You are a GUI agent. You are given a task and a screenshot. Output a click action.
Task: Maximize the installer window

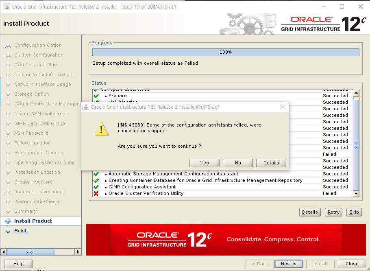[342, 7]
